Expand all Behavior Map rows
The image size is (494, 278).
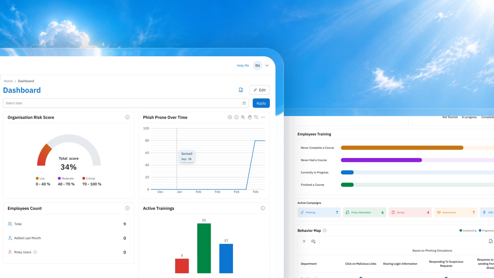(x=304, y=241)
